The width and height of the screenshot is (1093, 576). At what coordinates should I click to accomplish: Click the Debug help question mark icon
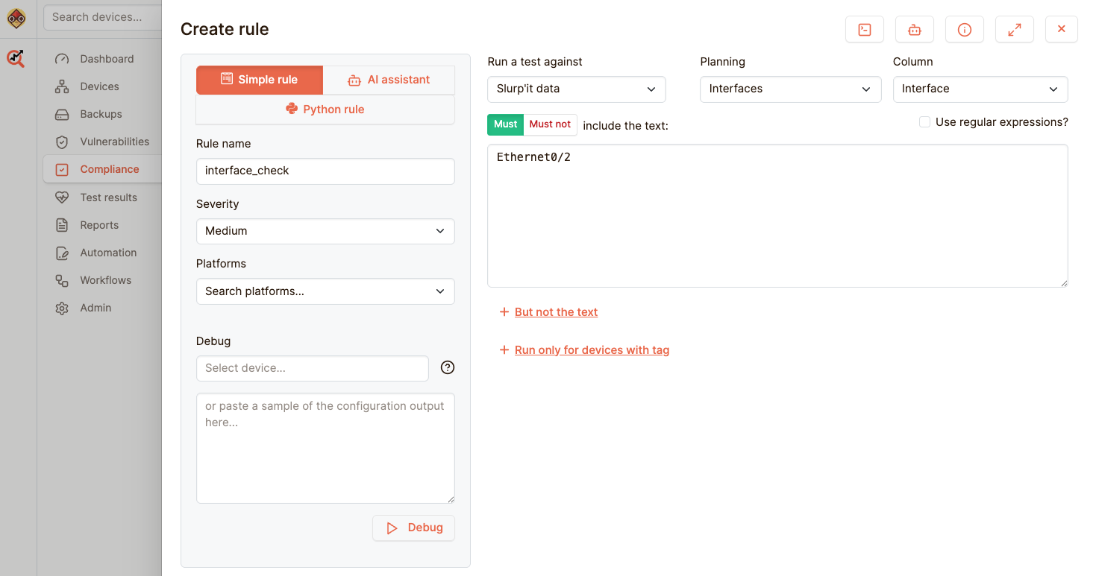(x=448, y=367)
